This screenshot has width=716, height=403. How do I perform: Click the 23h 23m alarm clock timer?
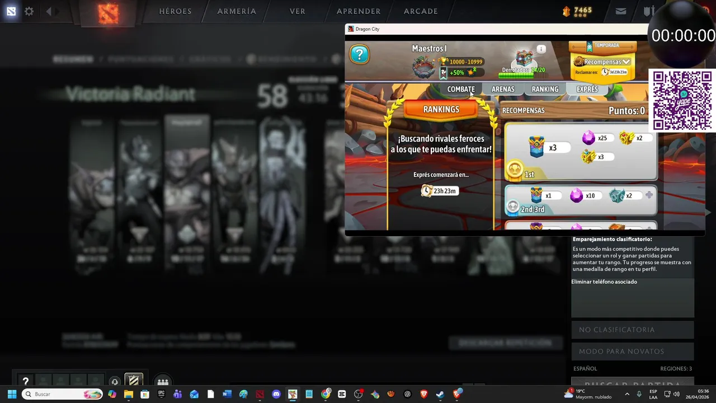tap(439, 191)
